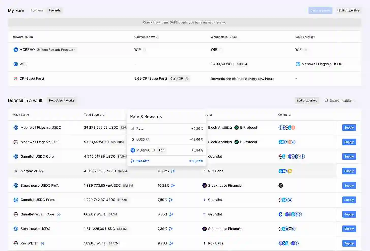Supply to Steakhouse USDC vault
This screenshot has height=251, width=370.
click(x=349, y=229)
